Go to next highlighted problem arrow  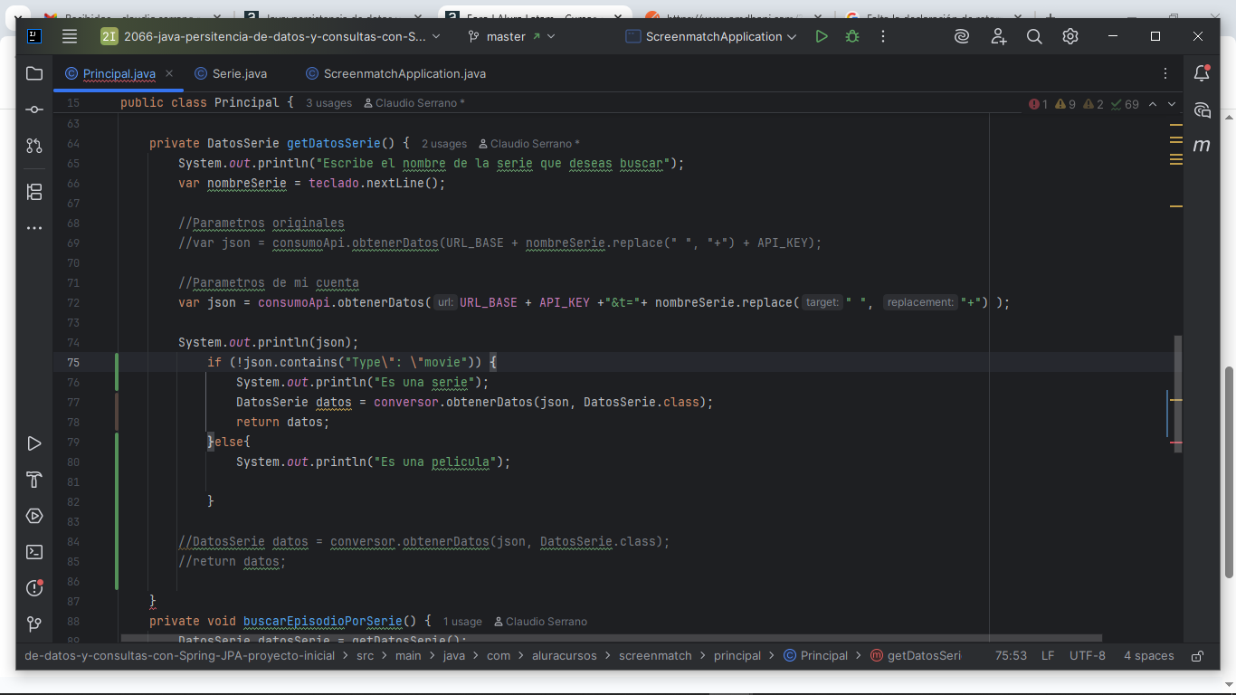[x=1172, y=104]
